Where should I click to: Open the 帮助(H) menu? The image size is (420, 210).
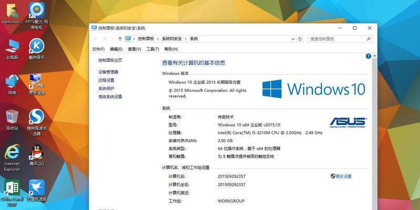(171, 49)
